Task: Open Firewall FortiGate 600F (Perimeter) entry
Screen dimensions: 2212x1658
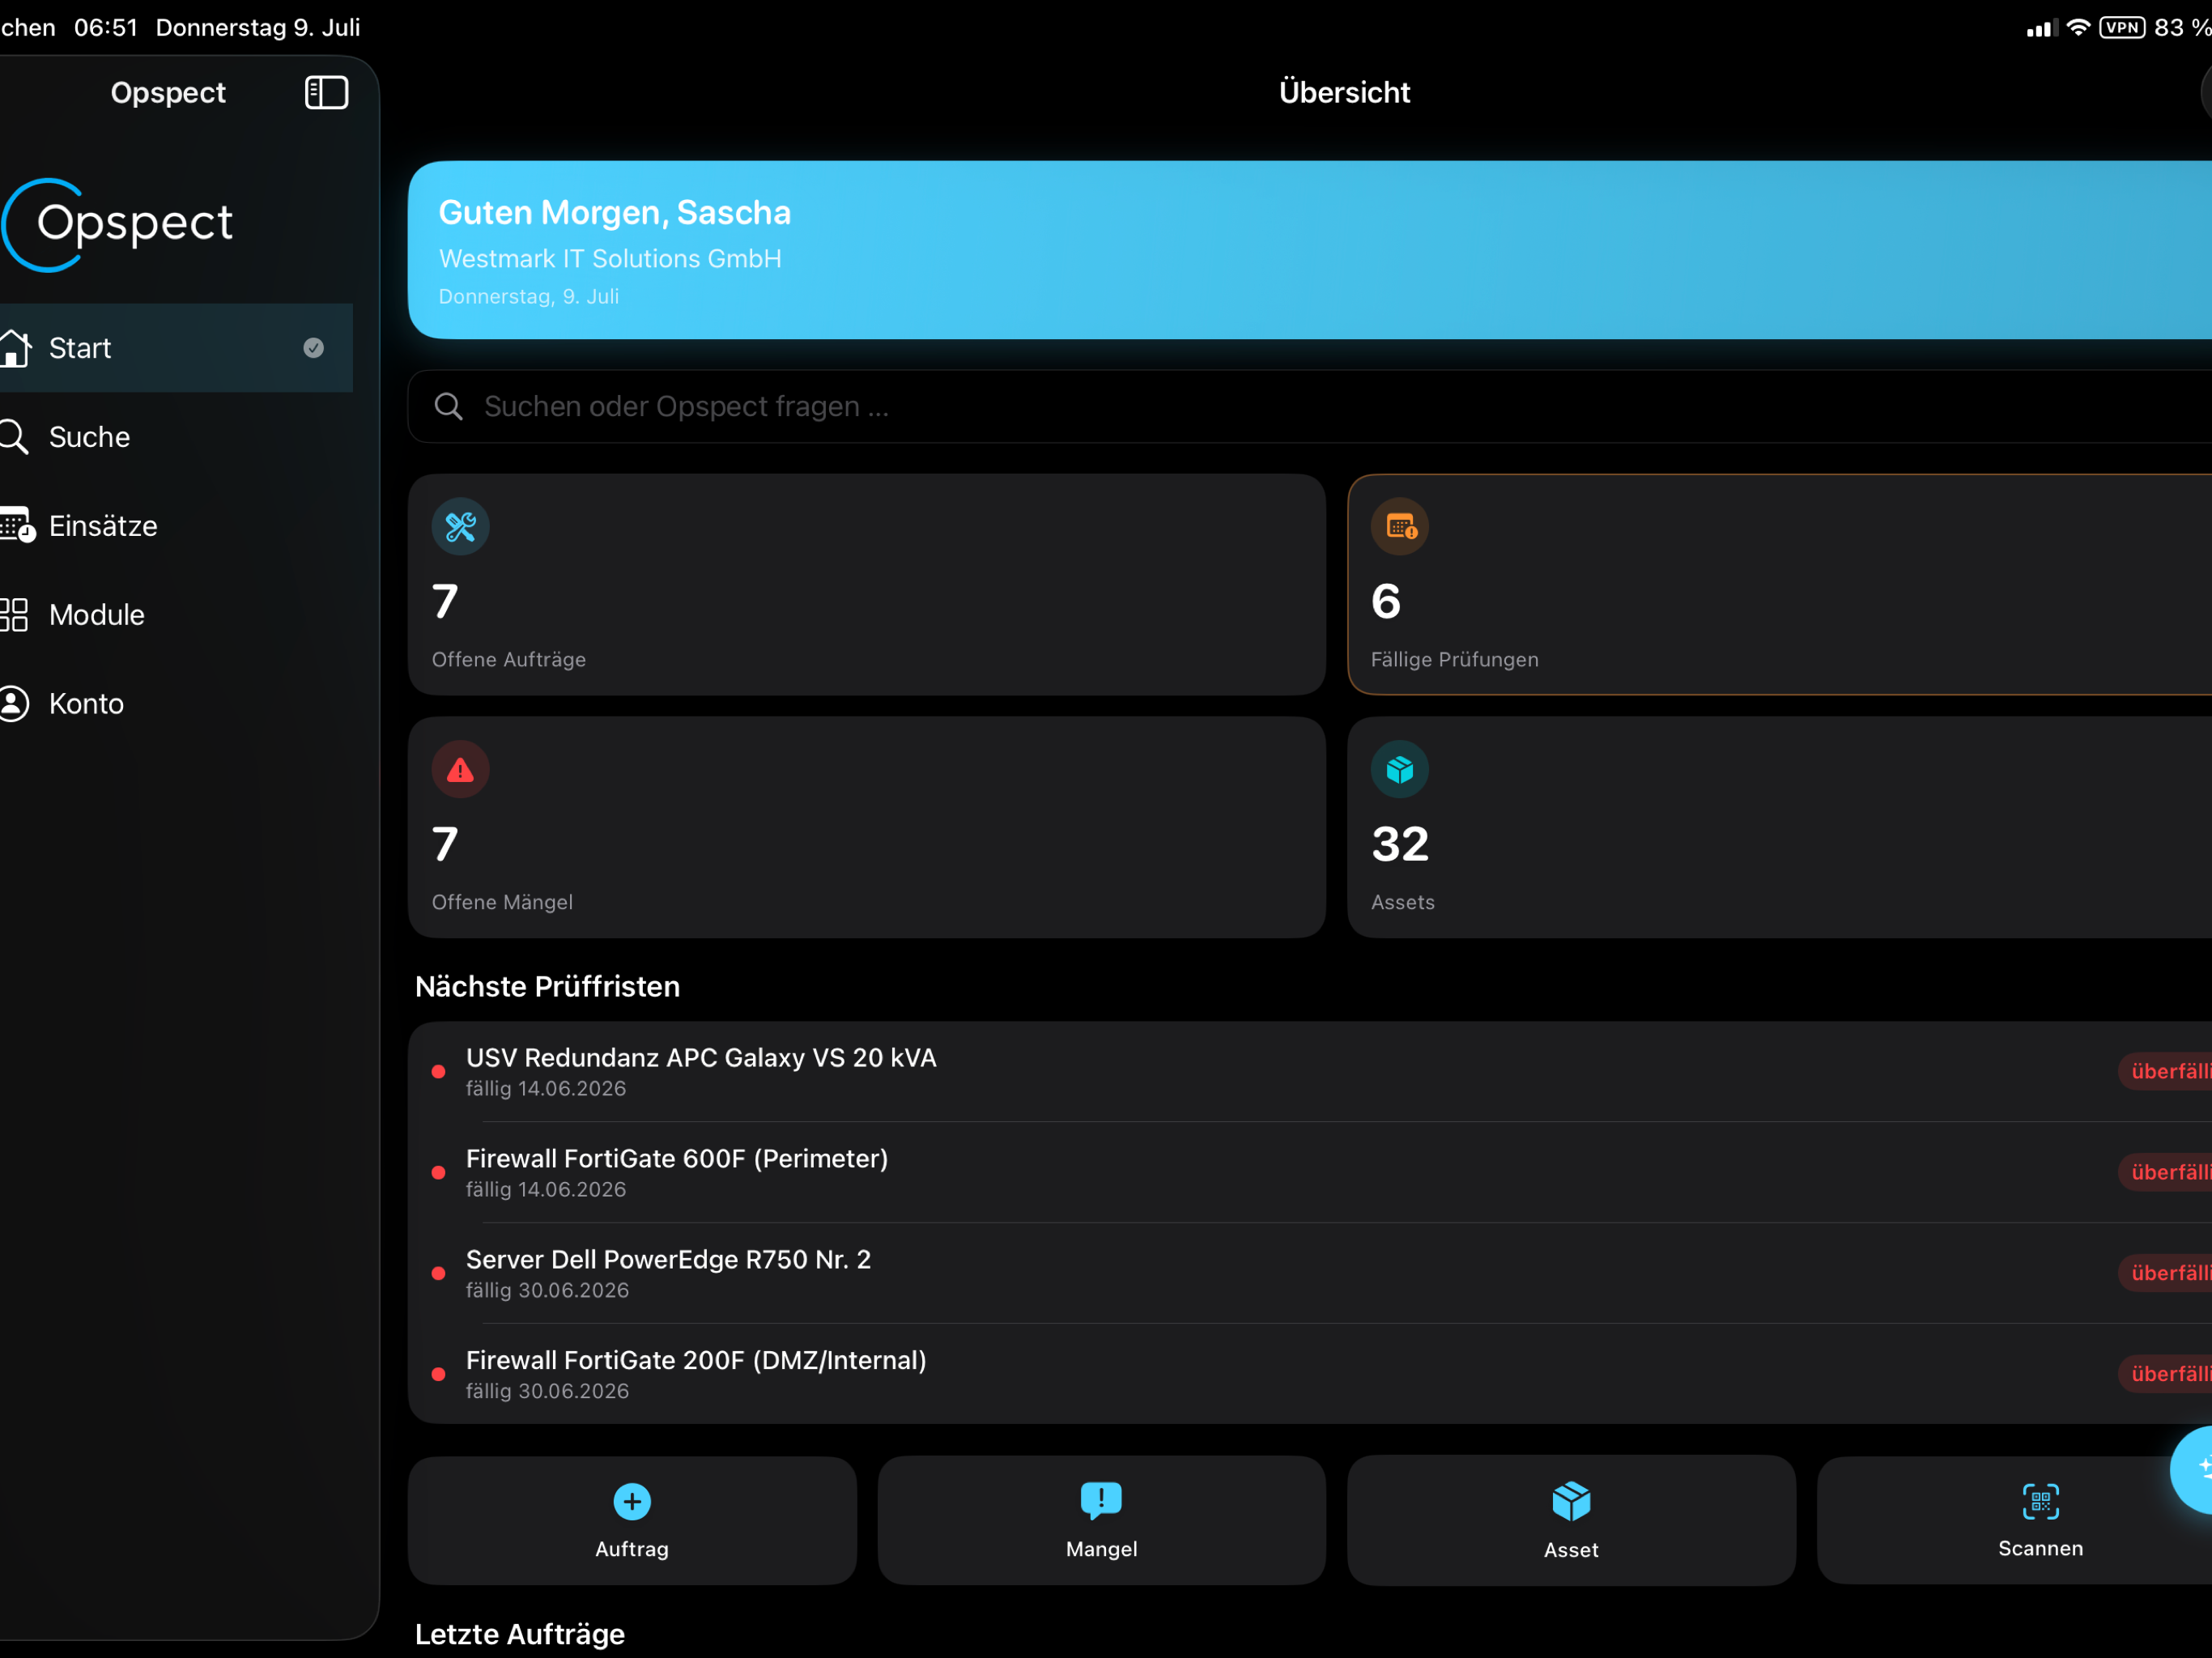Action: 1310,1173
